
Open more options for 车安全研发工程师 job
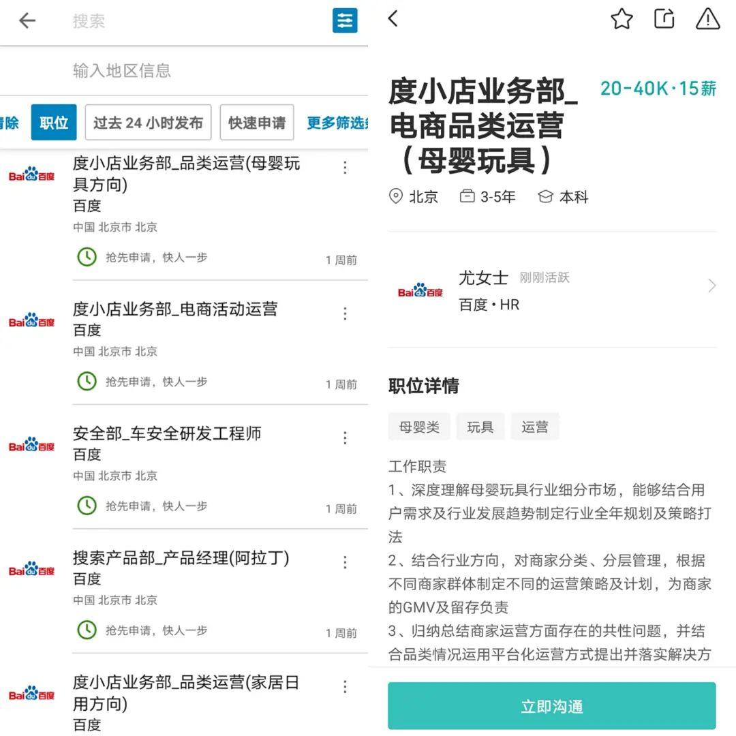[x=345, y=438]
